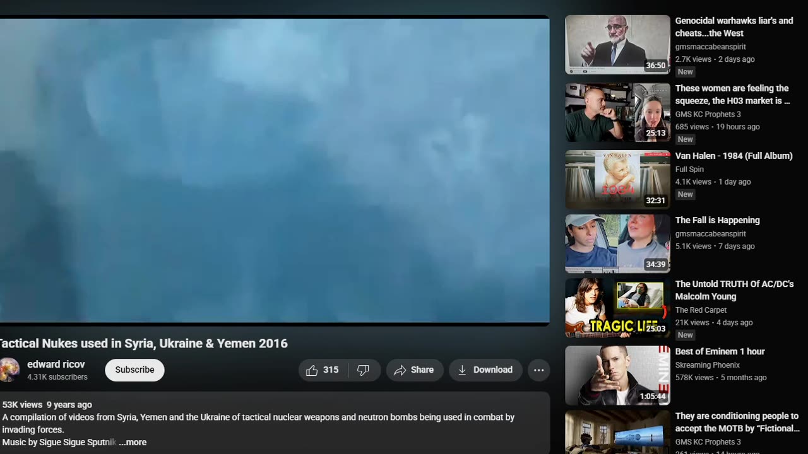Click GMS KC Prophets 3 under H03 video

pyautogui.click(x=708, y=114)
